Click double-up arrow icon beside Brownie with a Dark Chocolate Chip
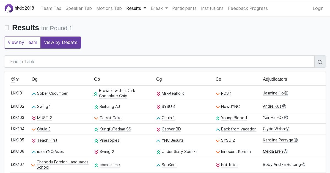 click(96, 94)
